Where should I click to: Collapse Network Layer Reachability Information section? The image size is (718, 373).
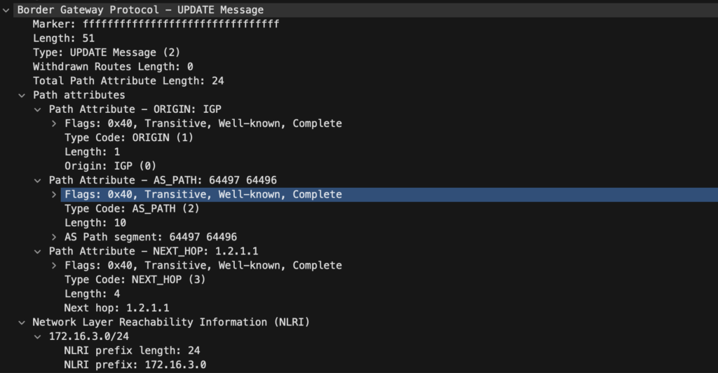(x=22, y=323)
